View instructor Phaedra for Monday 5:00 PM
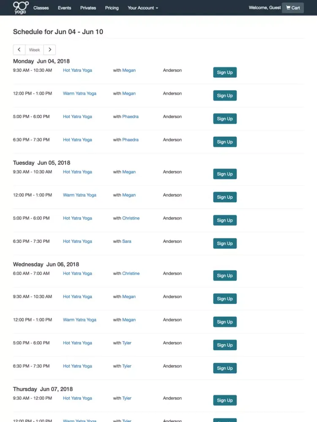317x422 pixels. pyautogui.click(x=130, y=117)
